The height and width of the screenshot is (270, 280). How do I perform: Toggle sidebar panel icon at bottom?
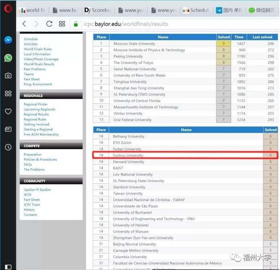point(8,267)
